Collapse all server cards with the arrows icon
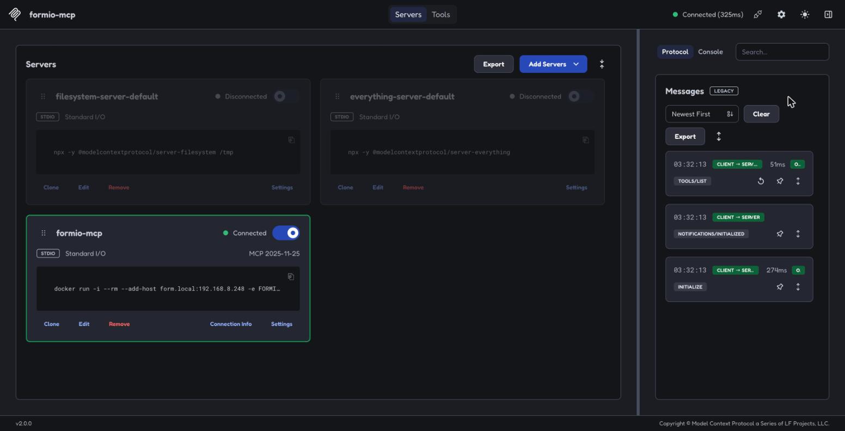This screenshot has width=845, height=431. (602, 64)
